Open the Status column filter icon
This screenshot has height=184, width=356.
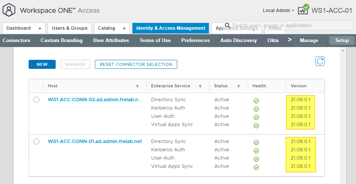click(239, 86)
